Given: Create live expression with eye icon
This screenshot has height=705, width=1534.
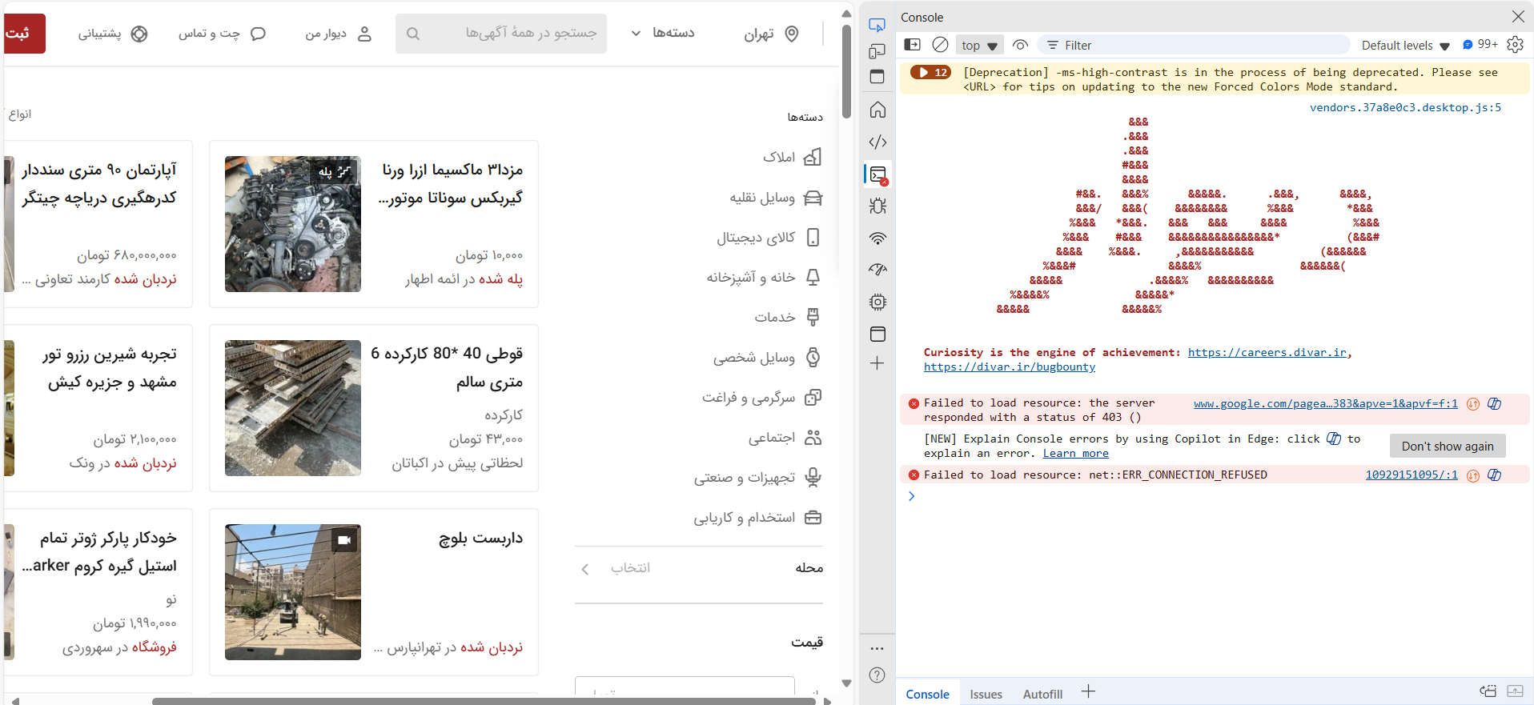Looking at the screenshot, I should tap(1020, 45).
